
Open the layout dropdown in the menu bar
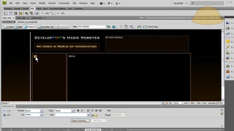click(x=102, y=3)
